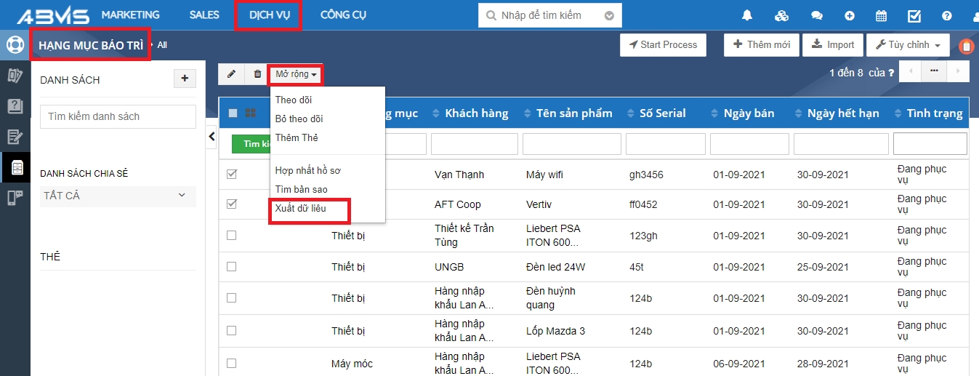Open the calendar icon in top bar
This screenshot has height=376, width=979.
tap(881, 15)
